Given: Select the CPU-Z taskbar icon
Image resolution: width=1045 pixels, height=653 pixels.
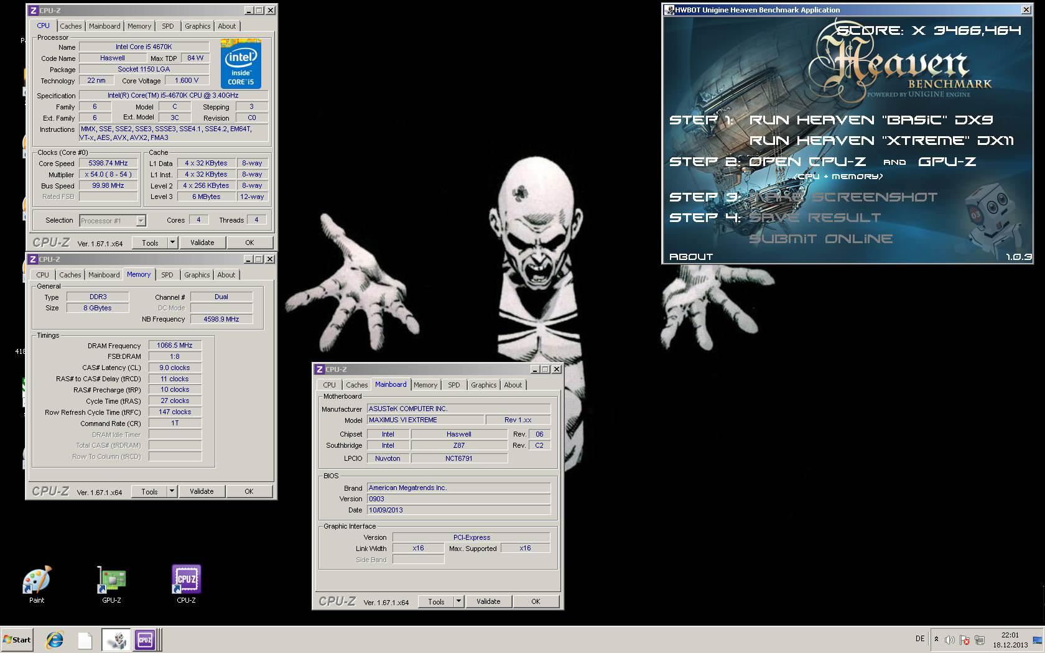Looking at the screenshot, I should (x=145, y=640).
